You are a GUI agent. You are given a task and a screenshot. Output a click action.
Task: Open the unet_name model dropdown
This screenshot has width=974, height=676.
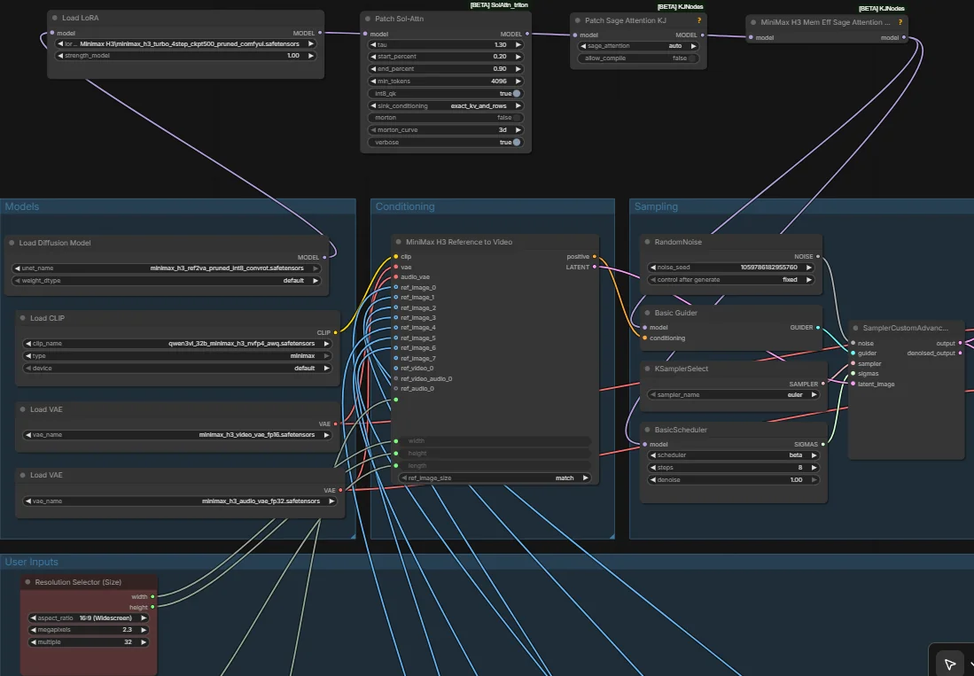[x=167, y=268]
